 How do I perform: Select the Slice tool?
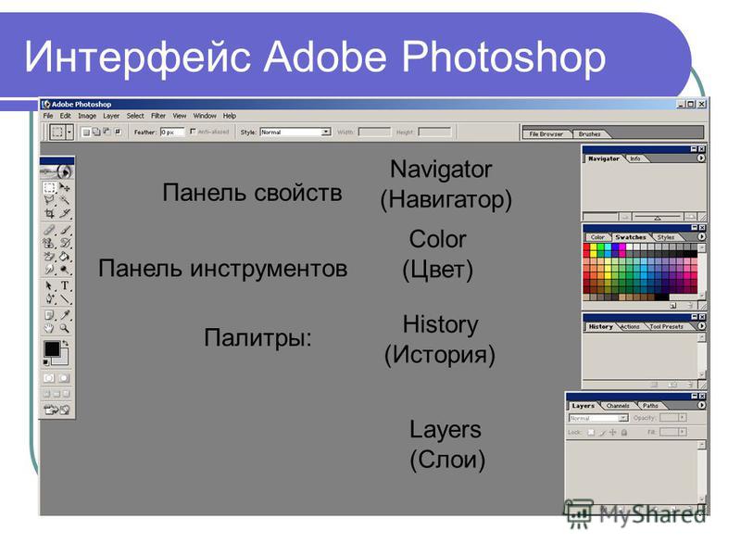65,214
